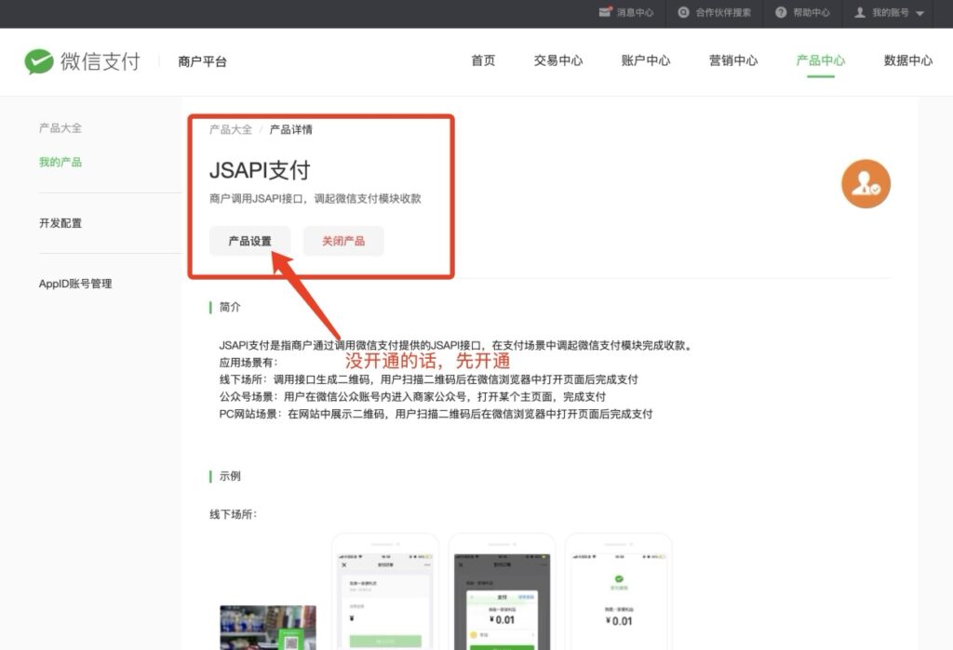Open the payment amount entry phone screenshot
The width and height of the screenshot is (953, 650).
384,592
